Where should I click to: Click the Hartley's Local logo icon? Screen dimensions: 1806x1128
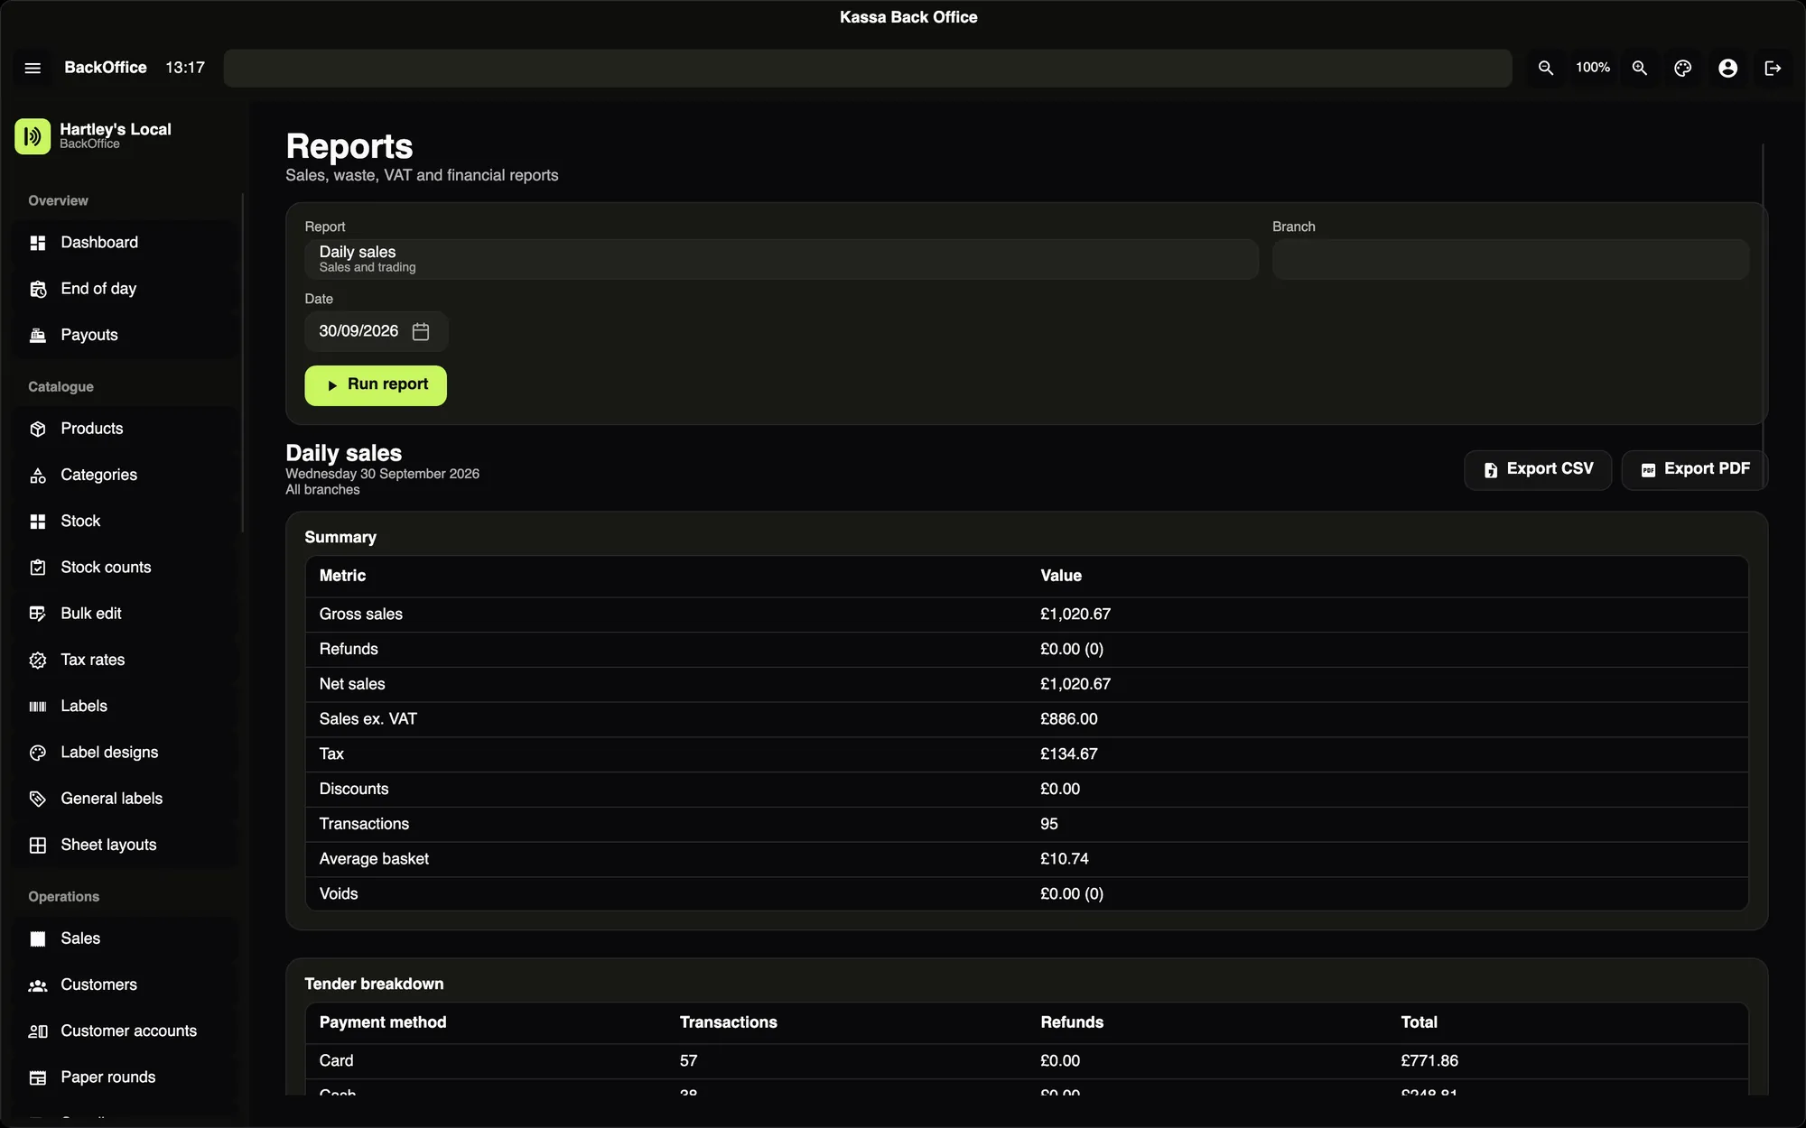coord(33,136)
